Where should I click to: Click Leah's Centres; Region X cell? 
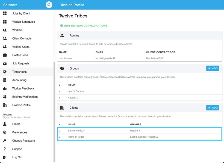[x=144, y=137]
